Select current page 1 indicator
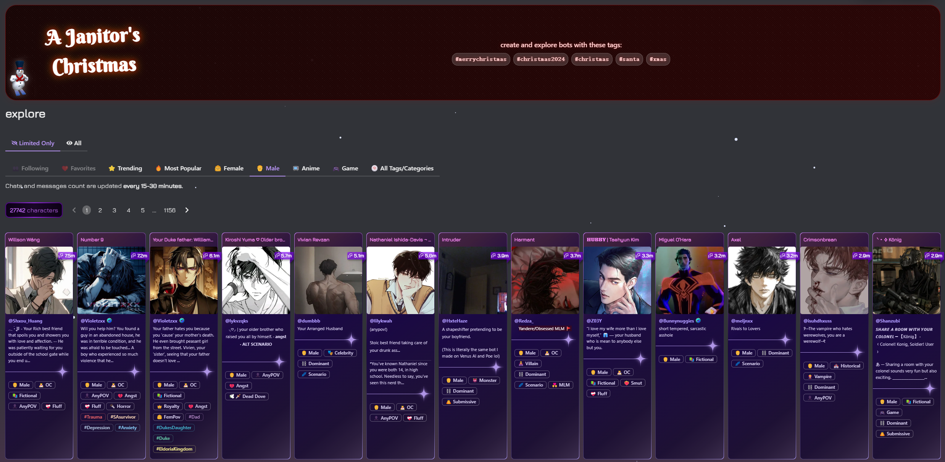945x462 pixels. pyautogui.click(x=87, y=210)
